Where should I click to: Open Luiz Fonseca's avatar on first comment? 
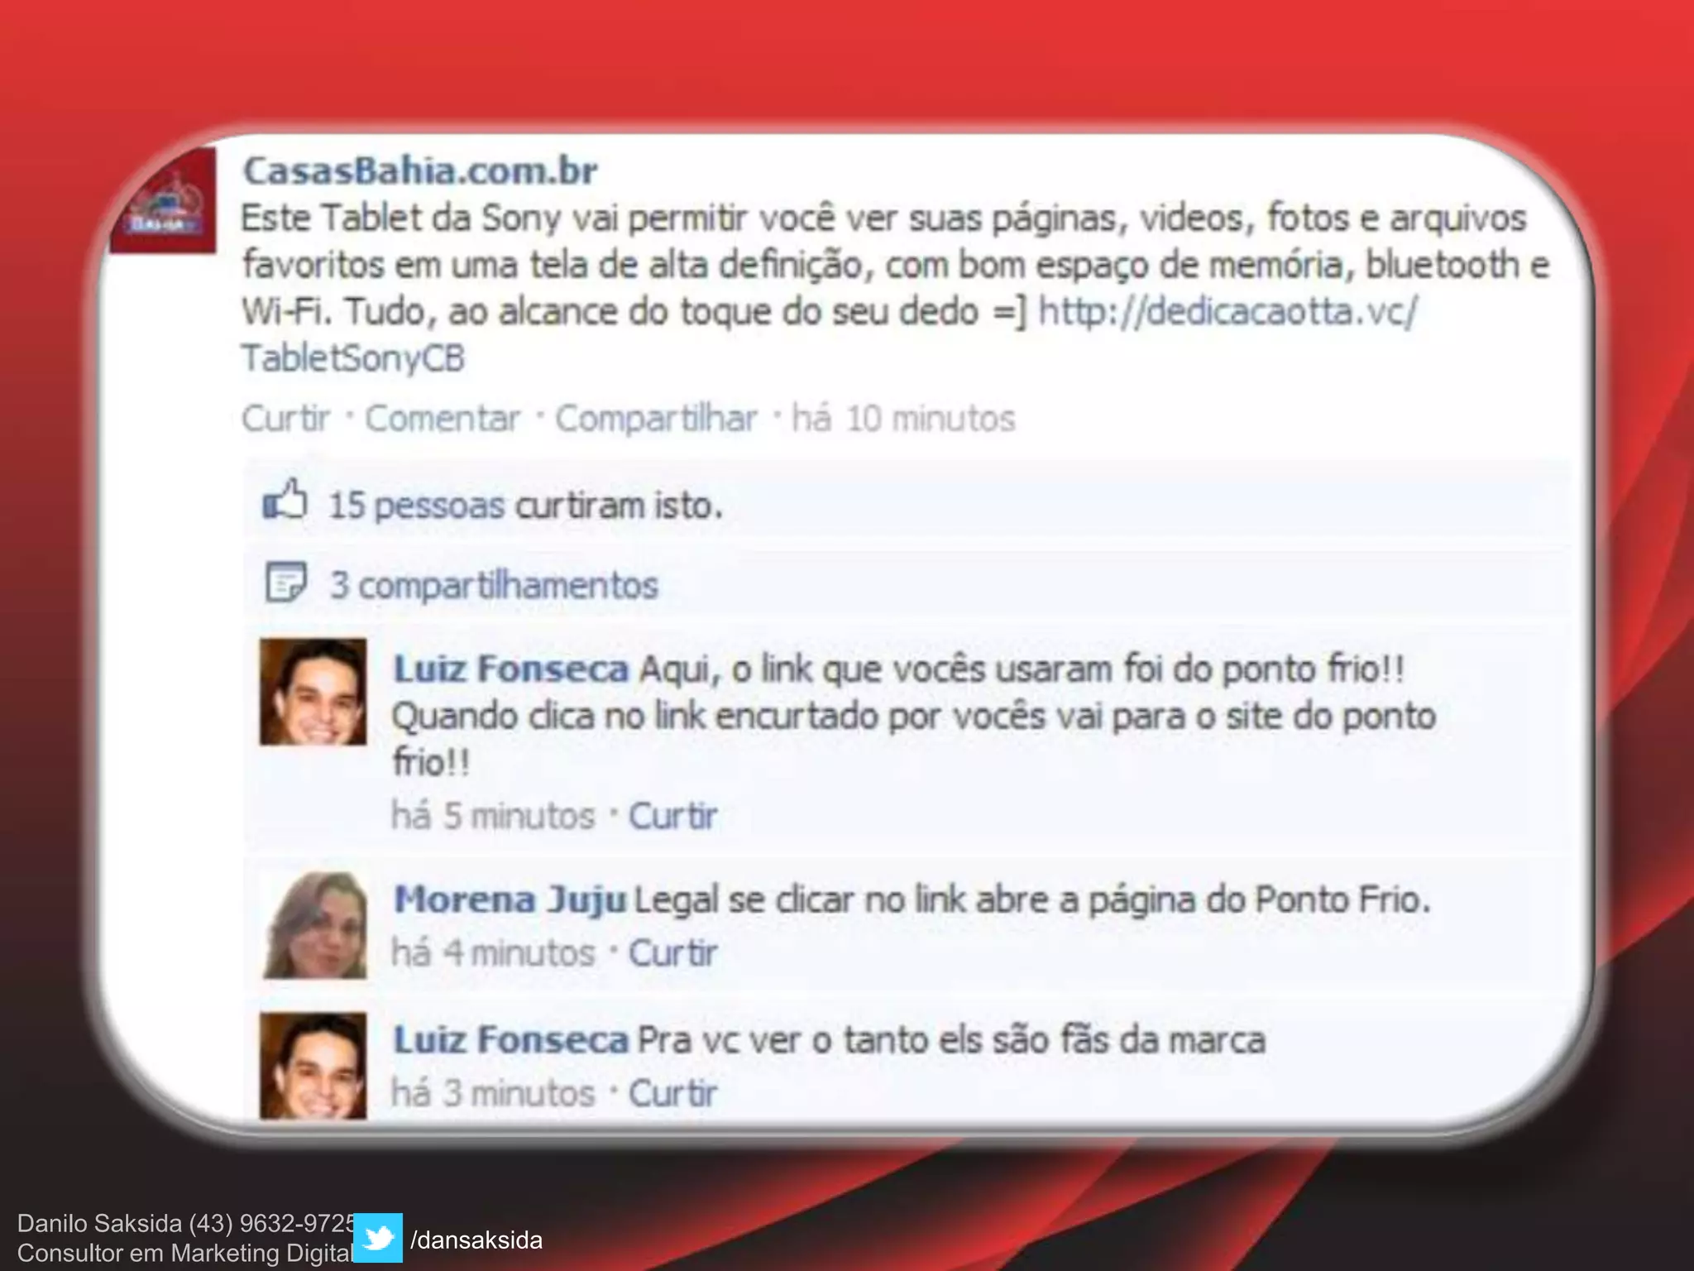pos(313,692)
